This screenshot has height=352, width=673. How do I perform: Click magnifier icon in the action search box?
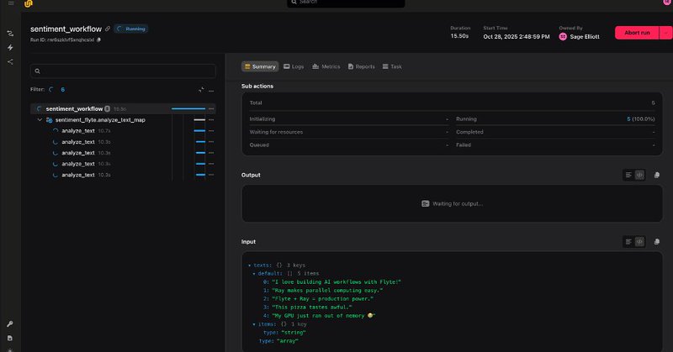(x=37, y=71)
